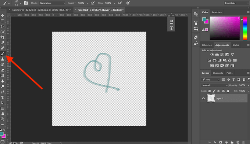Create a new layer button
Viewport: 250px width, 144px height.
[x=238, y=143]
